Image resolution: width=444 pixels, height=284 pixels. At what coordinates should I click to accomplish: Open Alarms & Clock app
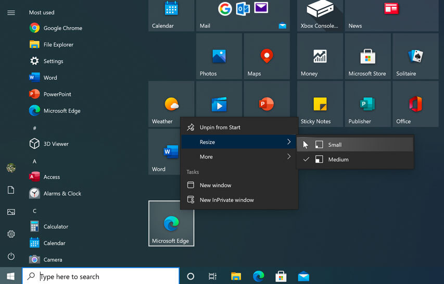pyautogui.click(x=55, y=193)
